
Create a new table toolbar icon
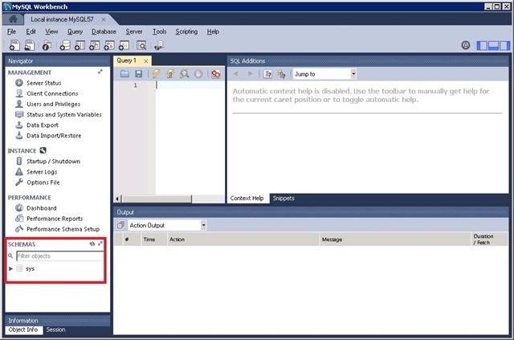pyautogui.click(x=80, y=45)
